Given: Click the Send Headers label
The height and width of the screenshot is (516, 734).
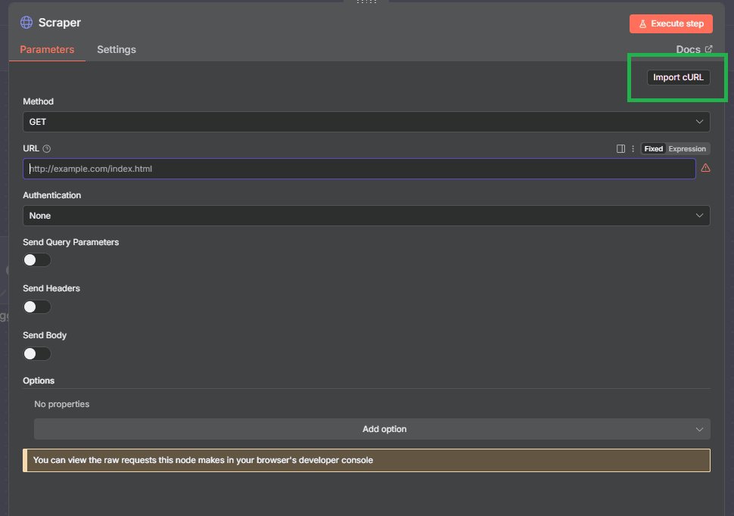Looking at the screenshot, I should [51, 288].
